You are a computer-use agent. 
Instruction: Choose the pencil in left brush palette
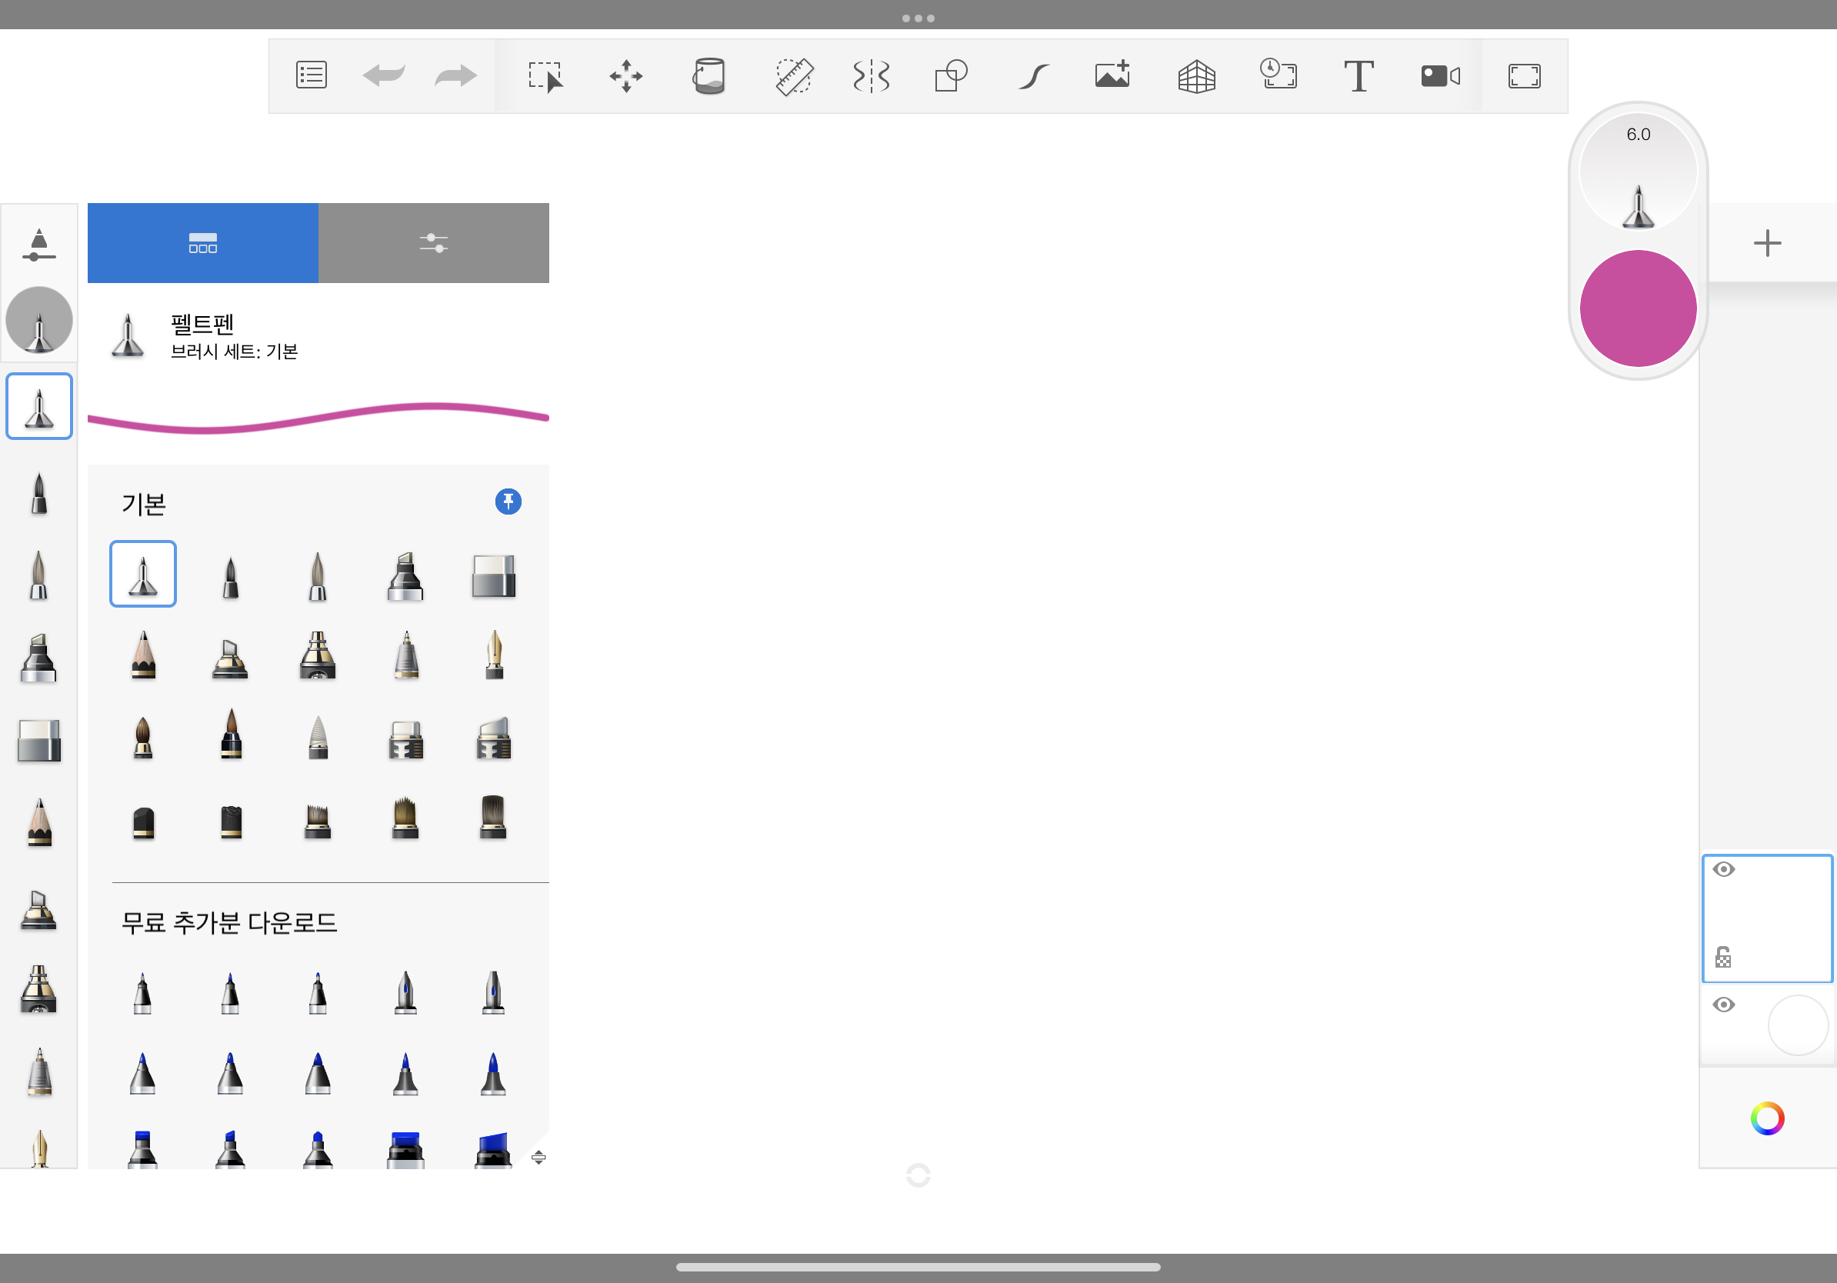tap(38, 822)
